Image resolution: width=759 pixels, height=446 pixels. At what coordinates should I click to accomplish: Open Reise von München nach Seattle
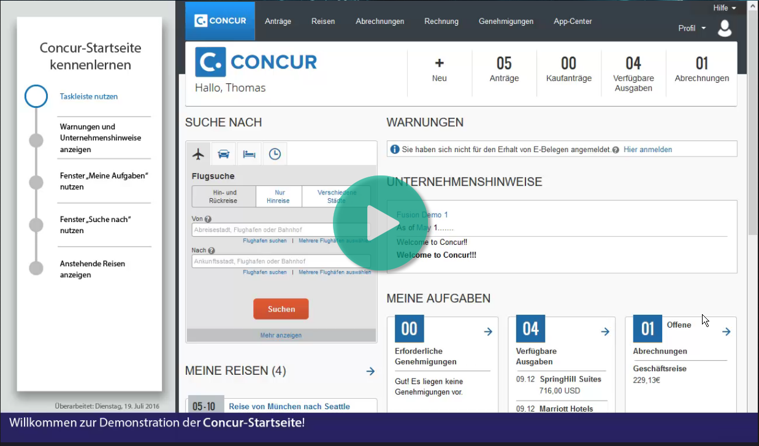pos(289,406)
